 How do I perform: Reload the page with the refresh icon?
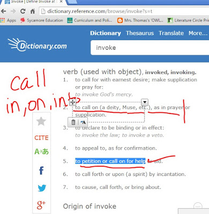(23, 11)
